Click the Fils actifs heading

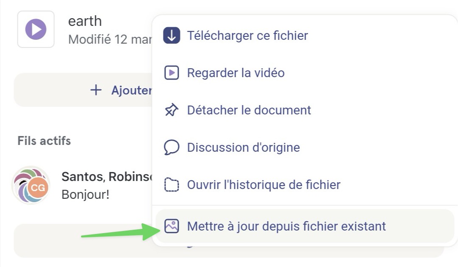[x=44, y=141]
